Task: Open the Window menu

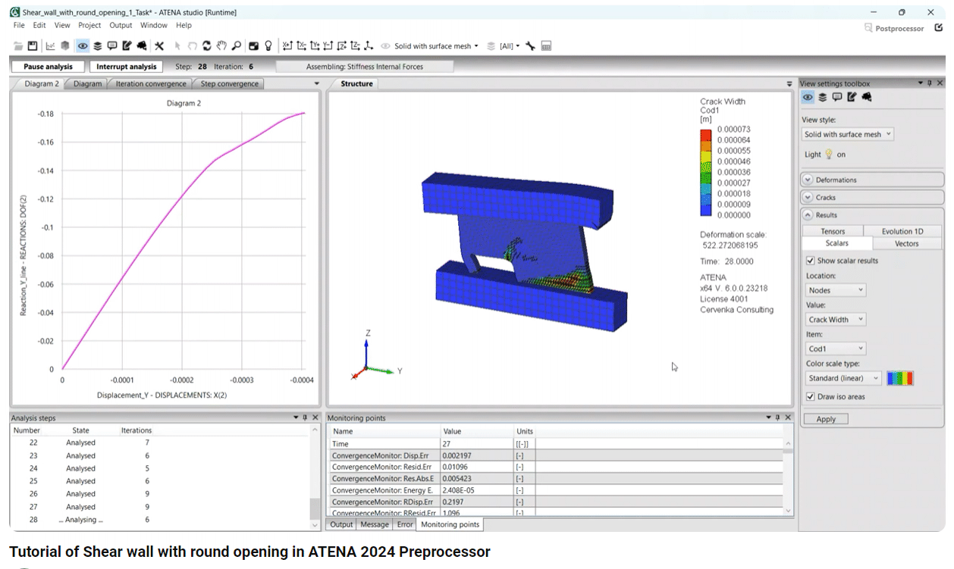Action: point(154,25)
